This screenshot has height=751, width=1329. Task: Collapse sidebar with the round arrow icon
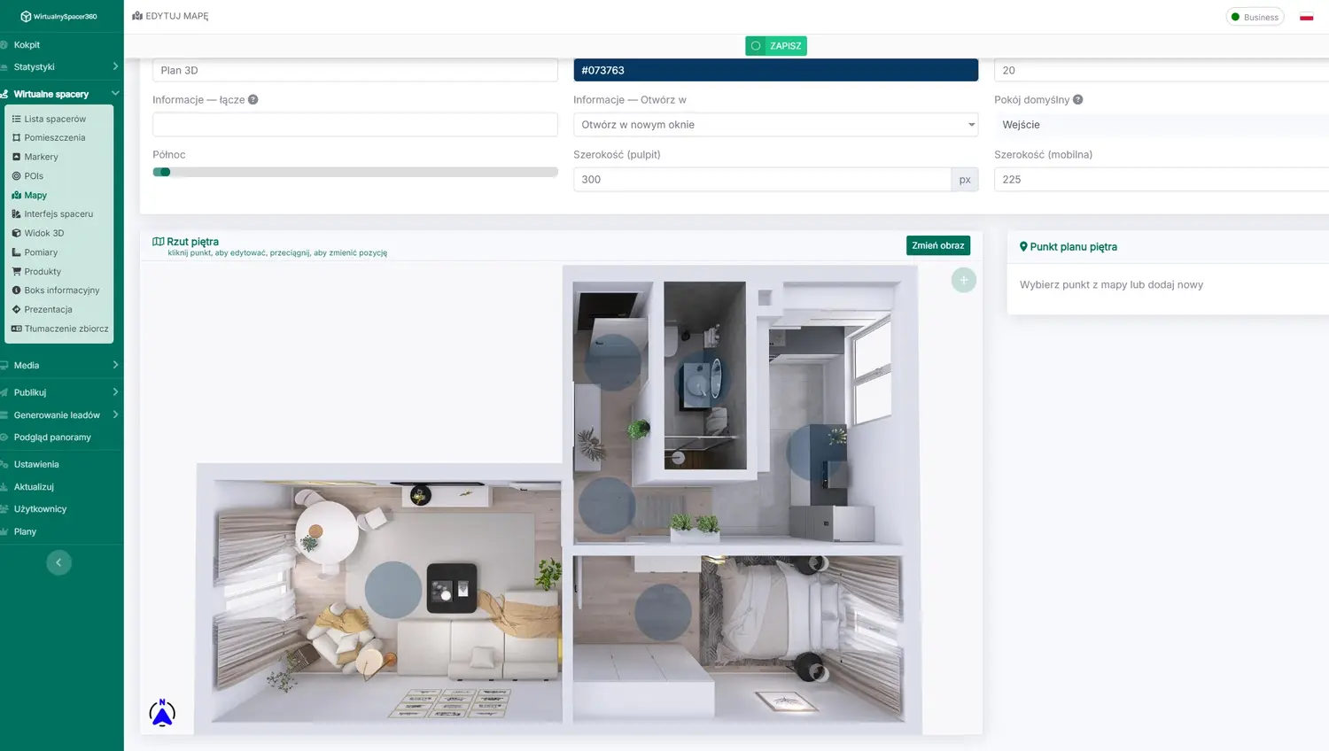pyautogui.click(x=58, y=562)
